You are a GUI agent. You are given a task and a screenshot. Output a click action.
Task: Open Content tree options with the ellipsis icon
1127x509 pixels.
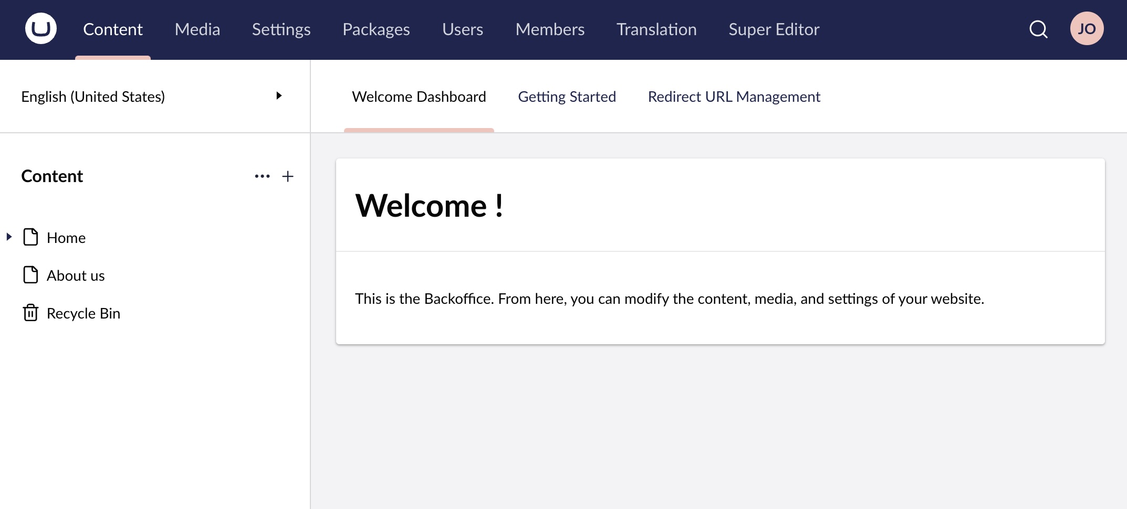(x=262, y=176)
